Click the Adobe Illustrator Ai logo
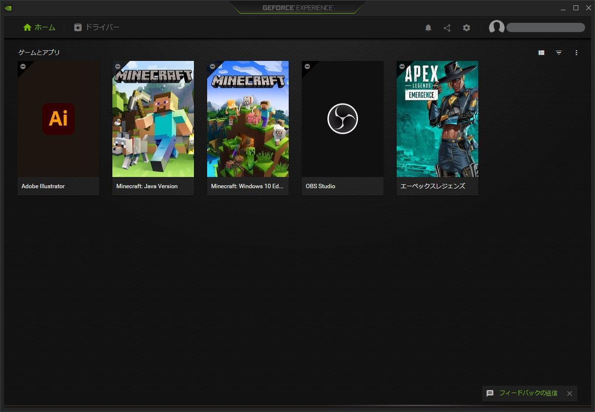The image size is (595, 412). [59, 119]
